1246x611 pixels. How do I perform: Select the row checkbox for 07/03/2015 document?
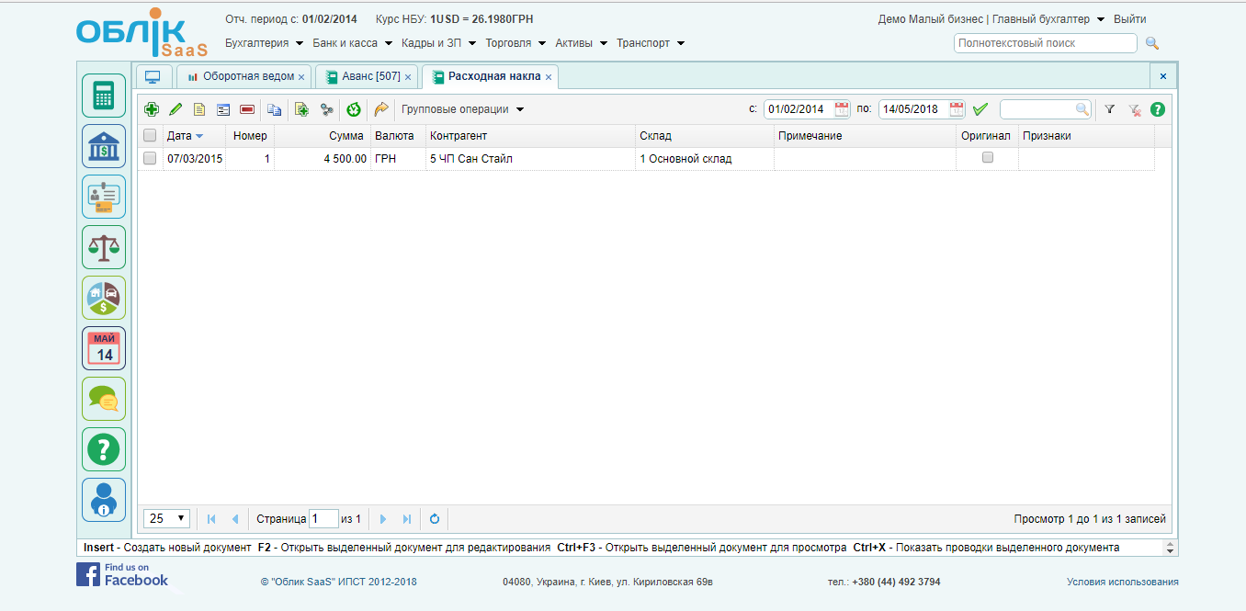150,158
